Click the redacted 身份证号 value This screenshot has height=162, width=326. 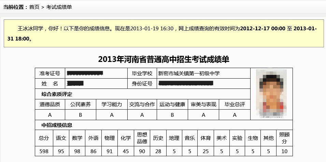[x=186, y=83]
